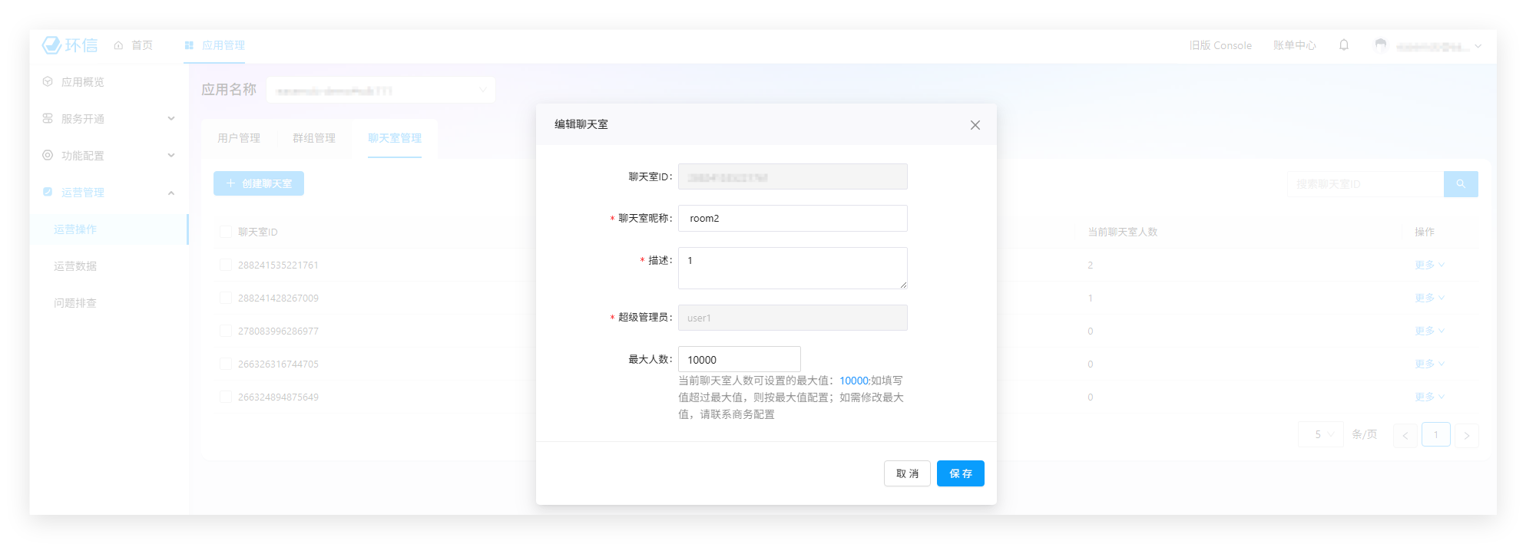The height and width of the screenshot is (544, 1526).
Task: Click the 保存 button
Action: point(960,473)
